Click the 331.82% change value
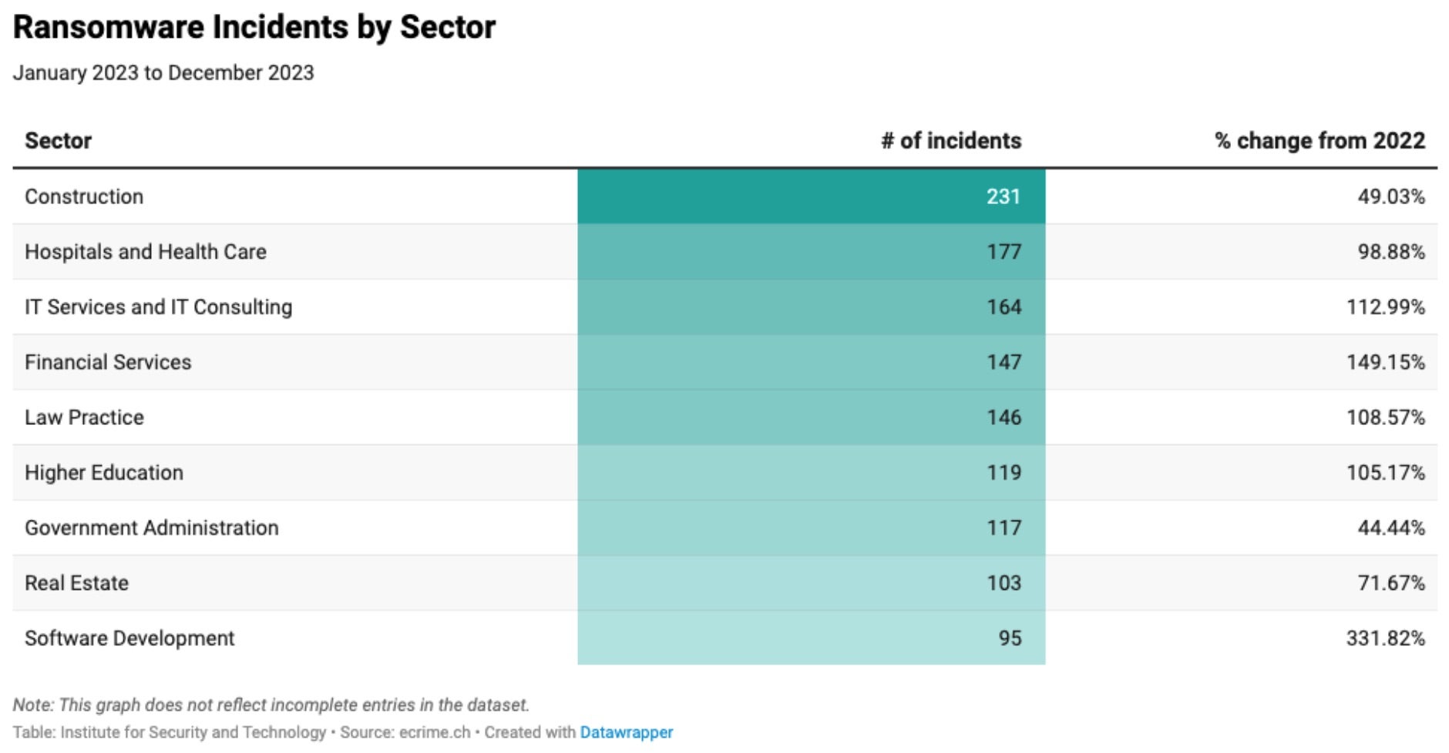Screen dimensions: 1449x753 [x=1385, y=638]
